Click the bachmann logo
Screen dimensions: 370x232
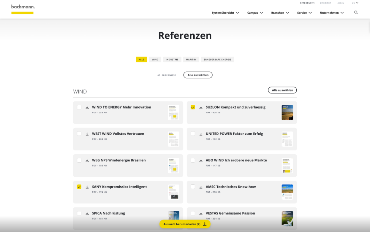pyautogui.click(x=22, y=9)
